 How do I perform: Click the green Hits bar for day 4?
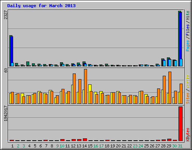click(28, 63)
